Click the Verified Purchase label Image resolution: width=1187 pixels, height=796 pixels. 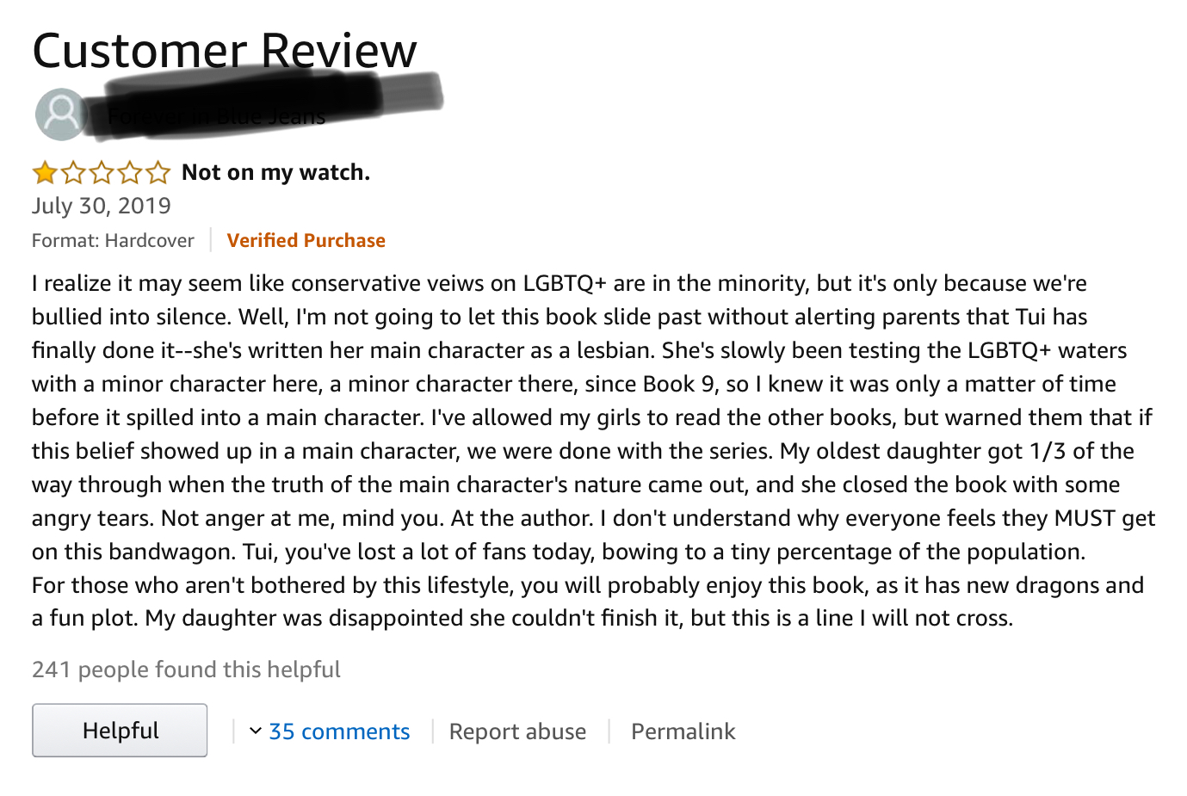click(306, 241)
